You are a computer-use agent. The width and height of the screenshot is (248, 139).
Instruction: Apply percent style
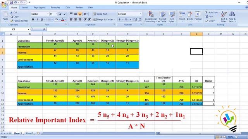click(x=126, y=19)
